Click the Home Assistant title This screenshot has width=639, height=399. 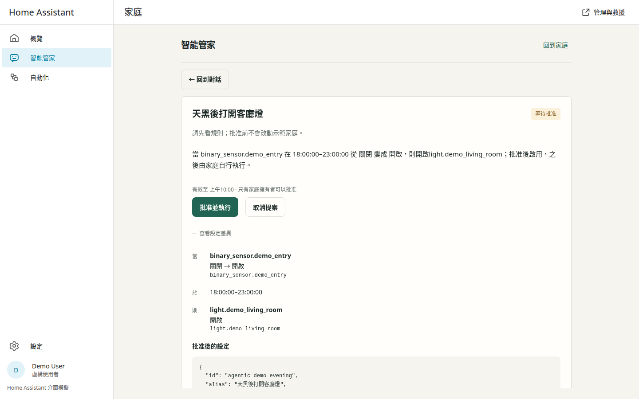click(41, 12)
